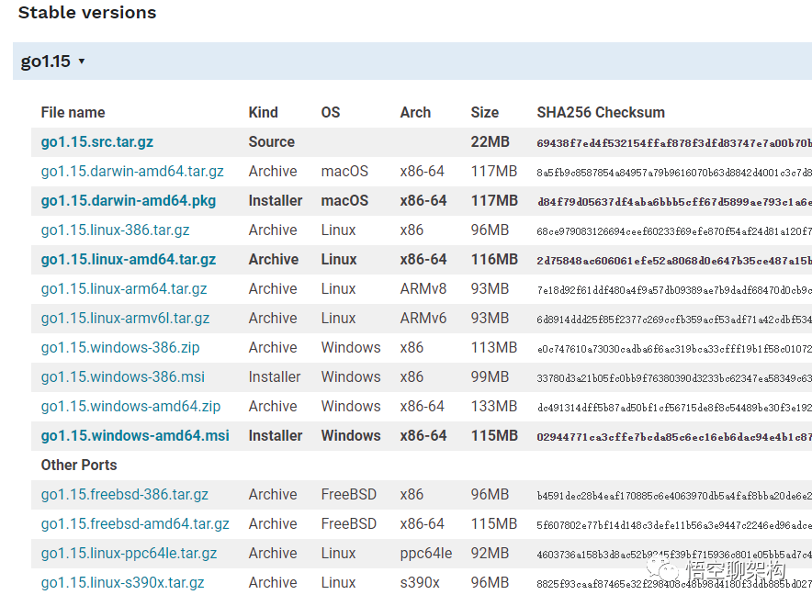Image resolution: width=812 pixels, height=606 pixels.
Task: Select the 22MB size of src.tar.gz
Action: (490, 141)
